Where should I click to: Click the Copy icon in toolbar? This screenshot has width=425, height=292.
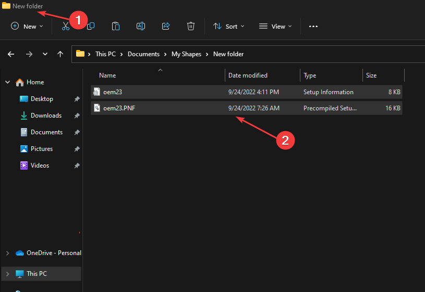[x=91, y=26]
